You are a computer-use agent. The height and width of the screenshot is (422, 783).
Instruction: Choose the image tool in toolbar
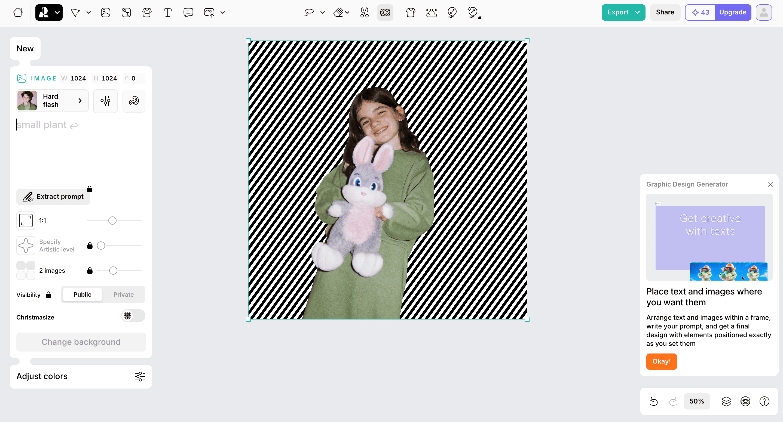click(x=105, y=13)
